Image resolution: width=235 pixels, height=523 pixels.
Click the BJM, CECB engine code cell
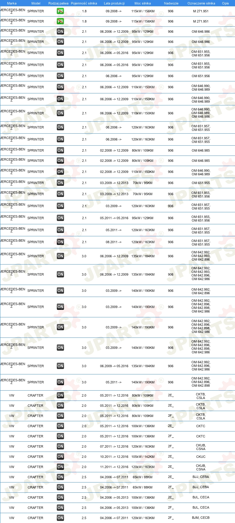(201, 518)
